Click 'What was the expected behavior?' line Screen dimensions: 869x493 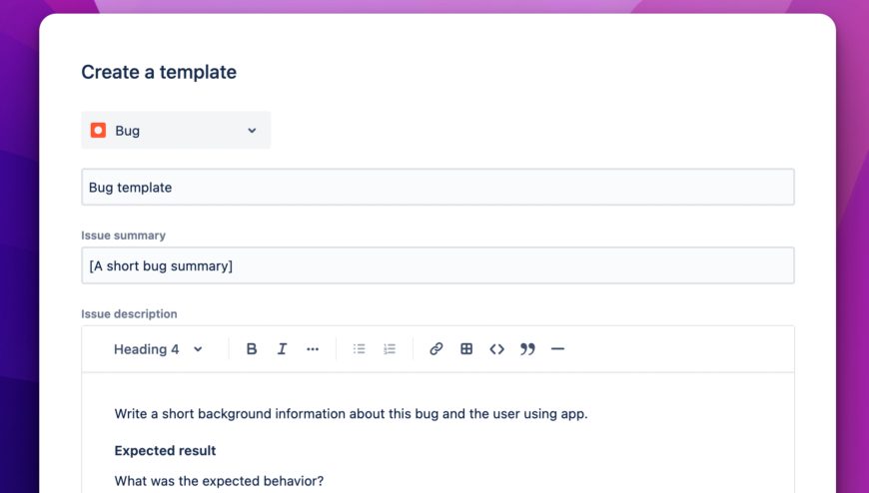point(219,481)
